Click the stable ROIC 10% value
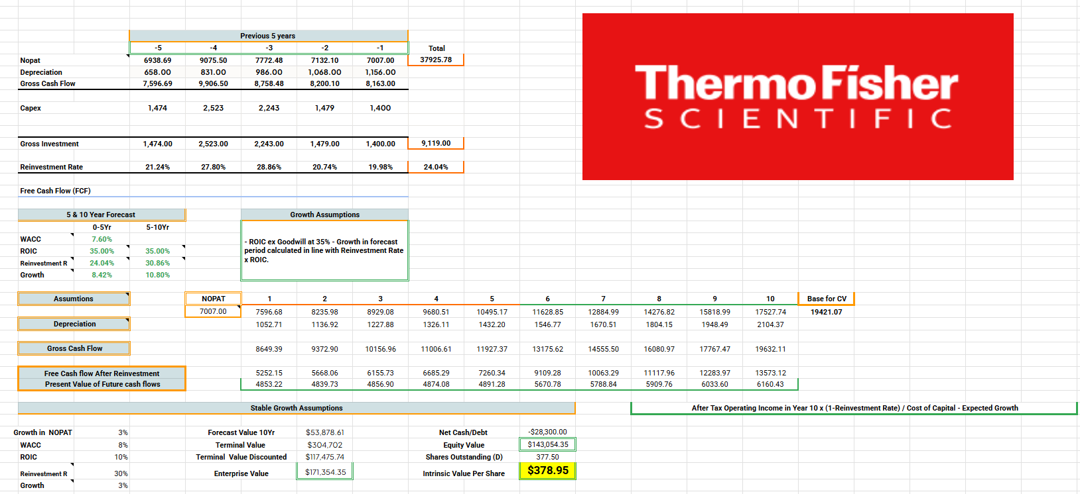 pyautogui.click(x=121, y=457)
